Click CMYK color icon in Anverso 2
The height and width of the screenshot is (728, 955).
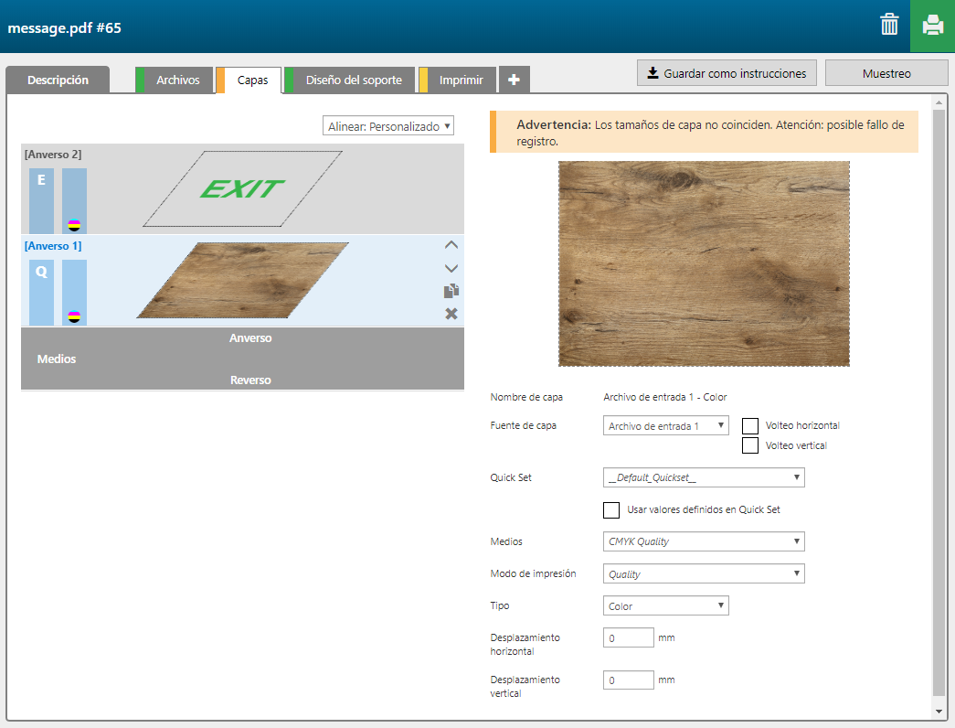coord(74,226)
